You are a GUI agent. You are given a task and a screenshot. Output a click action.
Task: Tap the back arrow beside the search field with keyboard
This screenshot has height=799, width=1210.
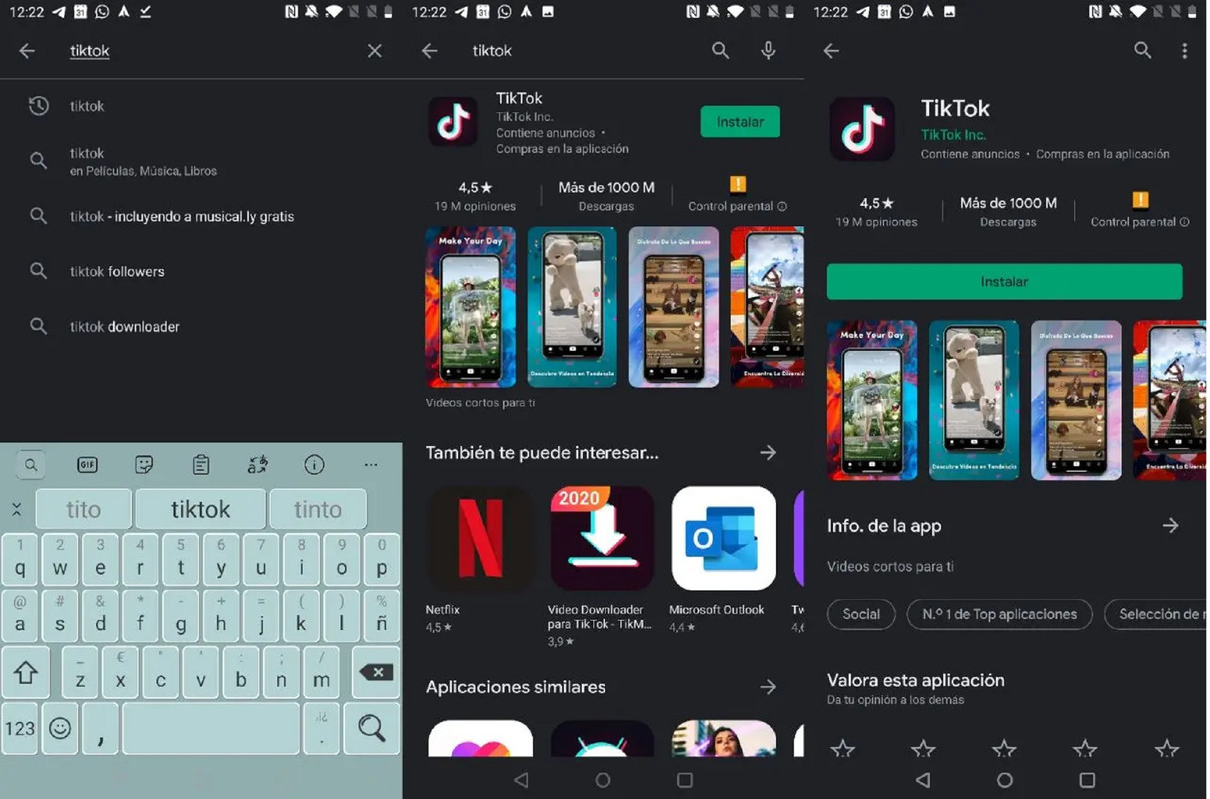tap(27, 51)
